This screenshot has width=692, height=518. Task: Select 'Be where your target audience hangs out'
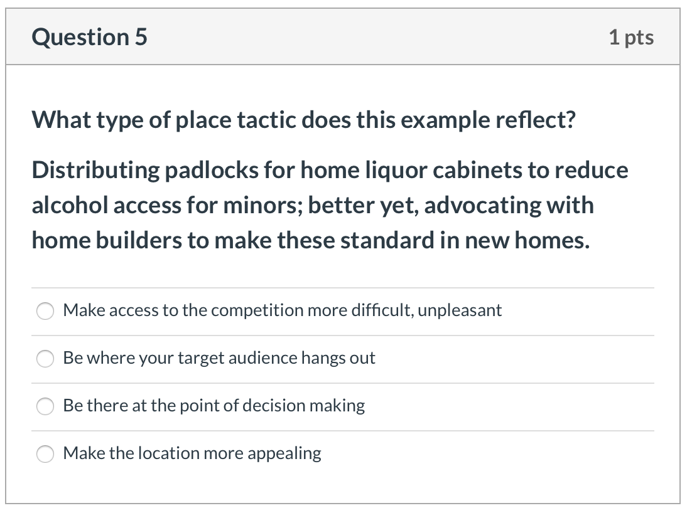(x=45, y=359)
